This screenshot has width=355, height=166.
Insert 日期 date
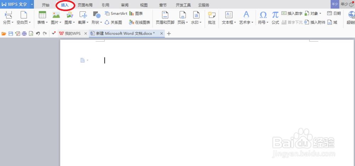point(334,13)
